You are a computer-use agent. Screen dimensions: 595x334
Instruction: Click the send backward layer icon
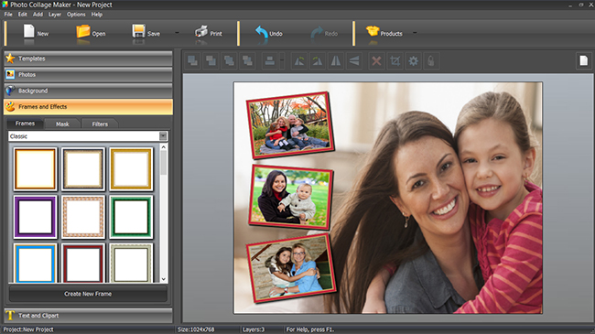click(x=229, y=60)
